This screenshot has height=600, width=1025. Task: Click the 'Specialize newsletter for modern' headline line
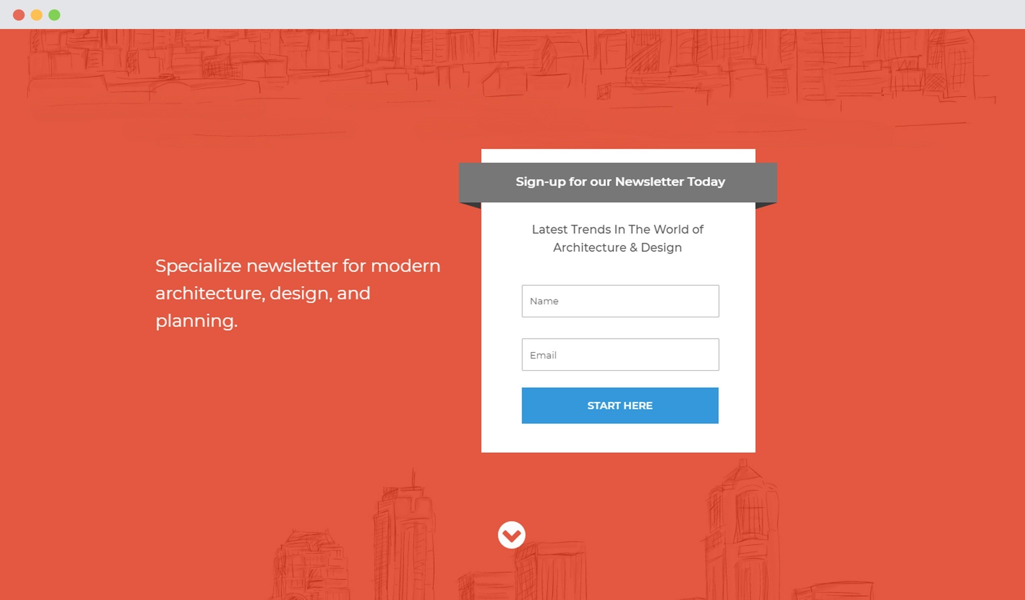(x=297, y=266)
